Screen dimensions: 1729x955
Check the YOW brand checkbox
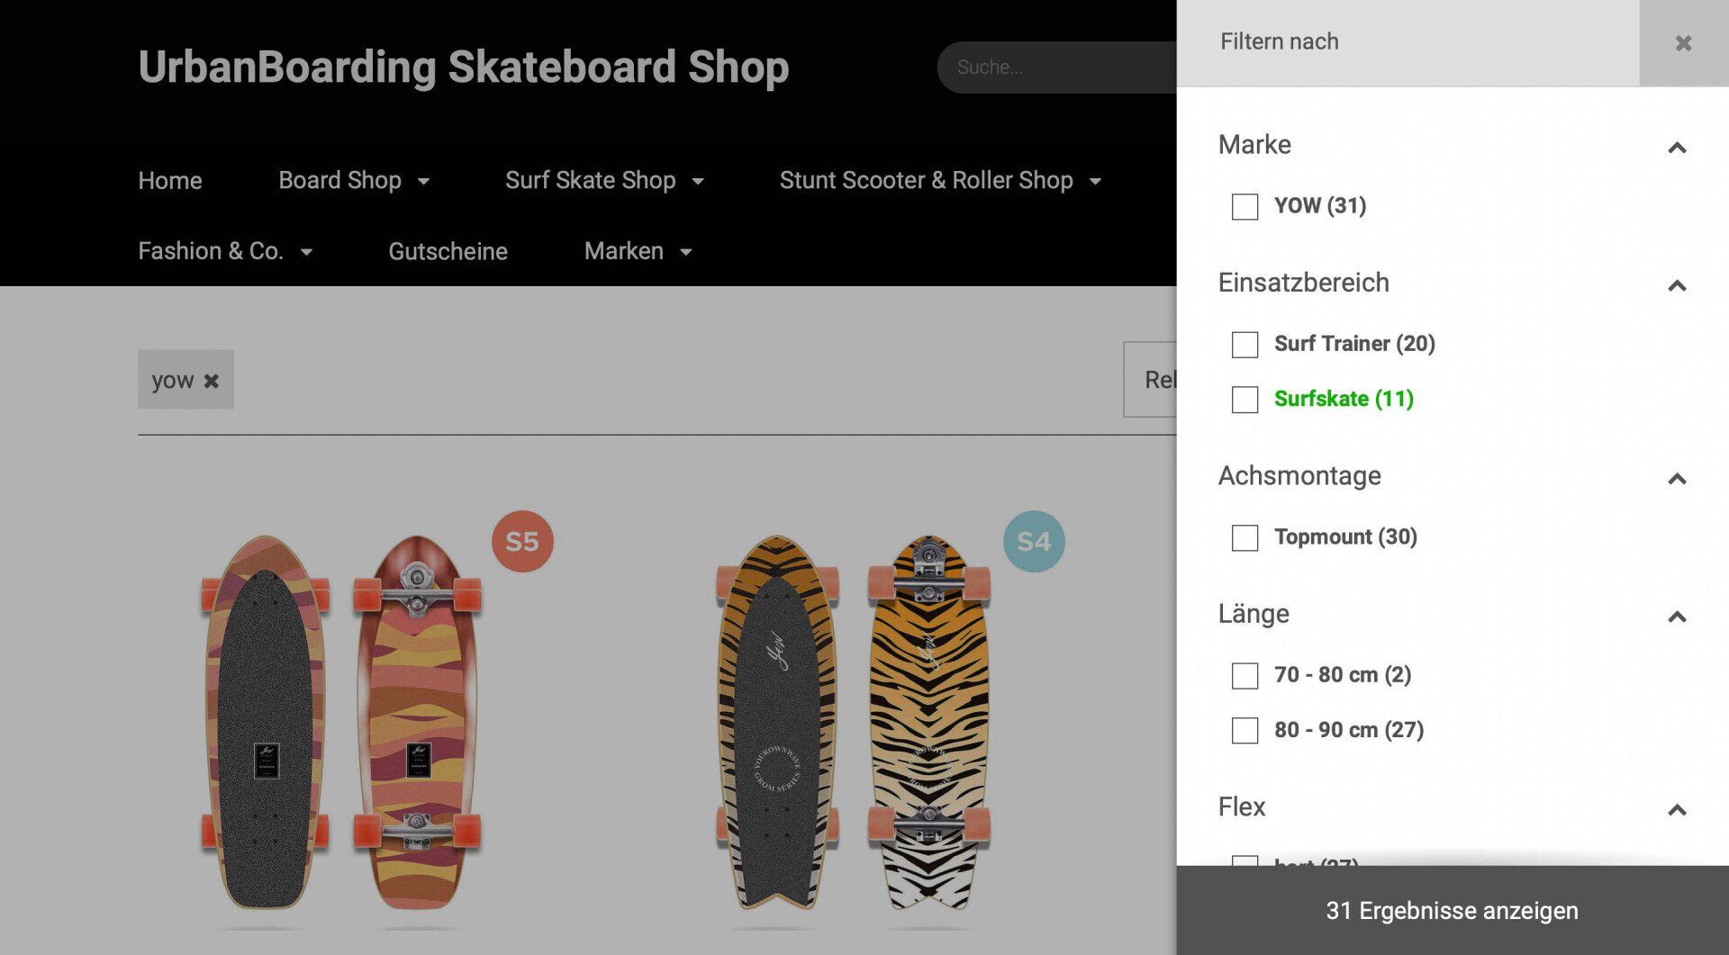pos(1245,207)
